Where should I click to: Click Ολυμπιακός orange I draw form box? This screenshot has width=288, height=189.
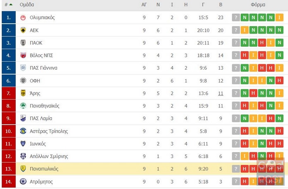point(279,17)
